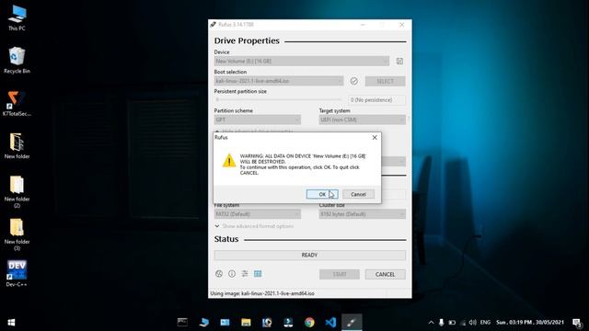Open Google Chrome from the taskbar

tap(309, 323)
